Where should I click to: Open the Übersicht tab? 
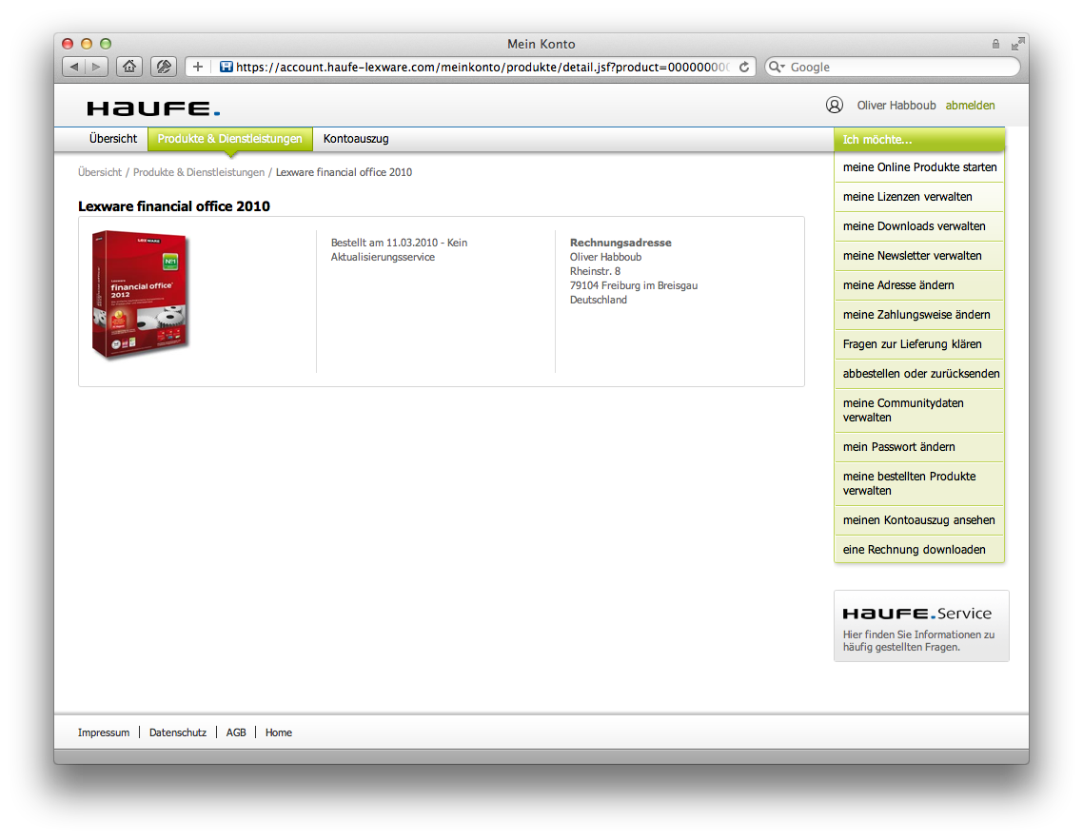coord(113,139)
